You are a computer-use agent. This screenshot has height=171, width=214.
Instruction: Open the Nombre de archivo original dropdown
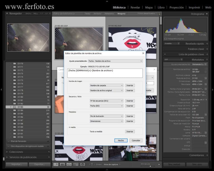[106, 91]
